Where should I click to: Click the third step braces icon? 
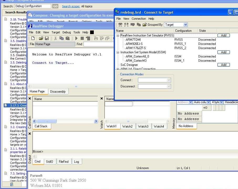tap(107, 38)
